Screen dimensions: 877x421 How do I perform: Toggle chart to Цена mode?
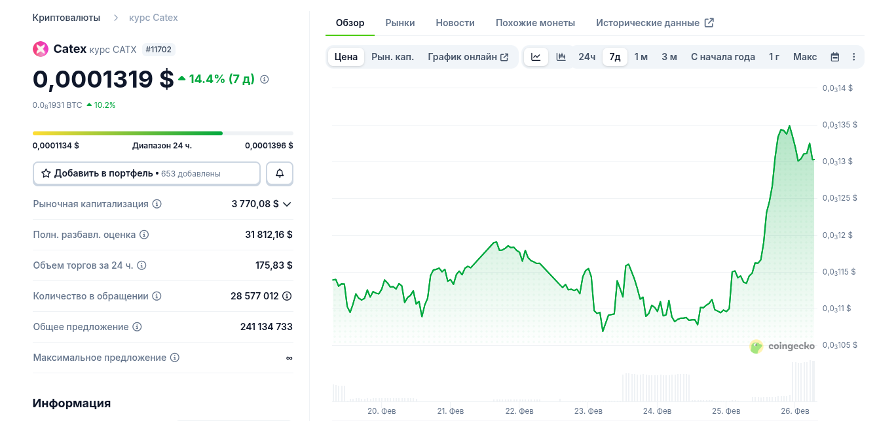pyautogui.click(x=346, y=57)
